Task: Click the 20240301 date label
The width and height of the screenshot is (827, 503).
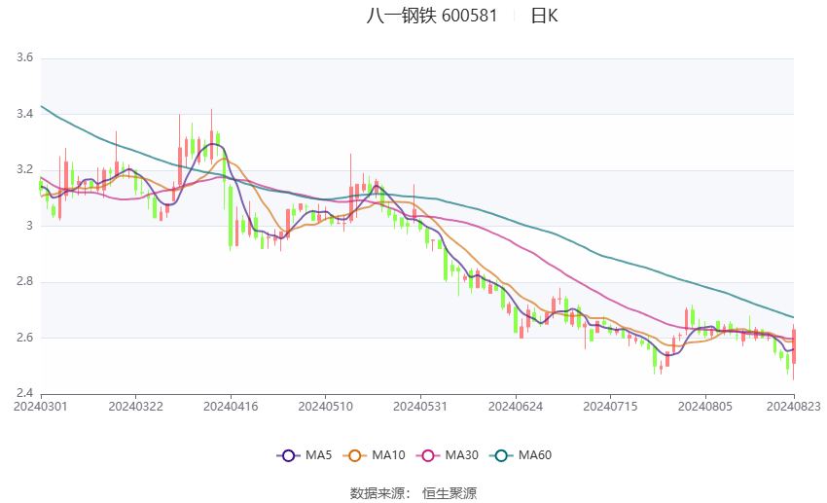Action: (x=41, y=407)
